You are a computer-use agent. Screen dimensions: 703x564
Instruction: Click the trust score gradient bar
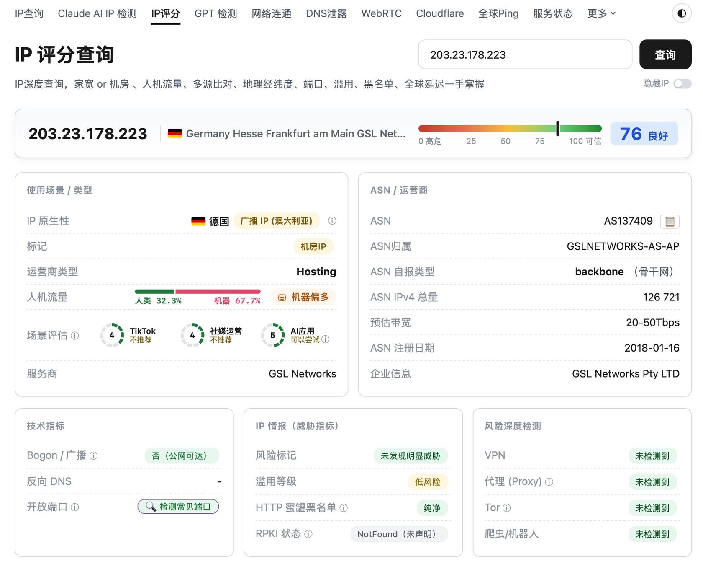[x=510, y=128]
